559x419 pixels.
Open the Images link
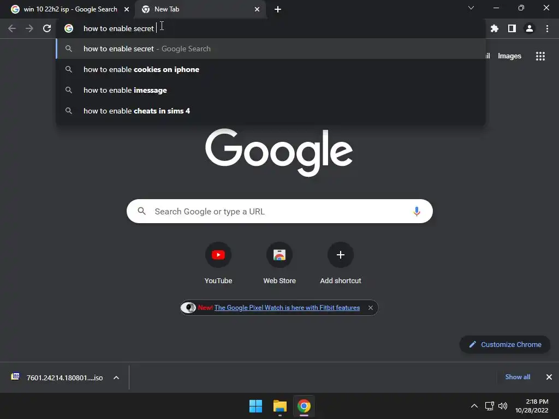[509, 56]
